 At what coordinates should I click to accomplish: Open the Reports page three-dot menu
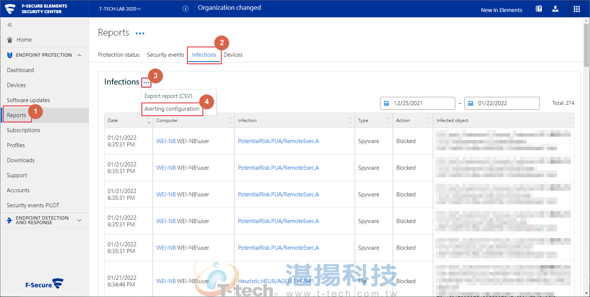tap(140, 33)
